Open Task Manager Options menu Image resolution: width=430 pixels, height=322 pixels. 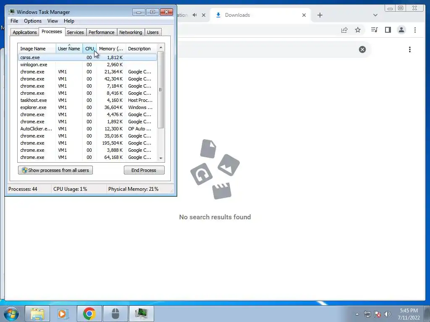click(33, 21)
